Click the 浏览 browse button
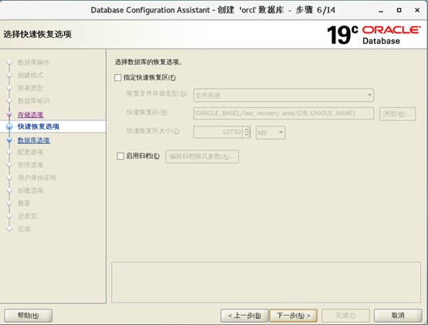 pos(397,113)
